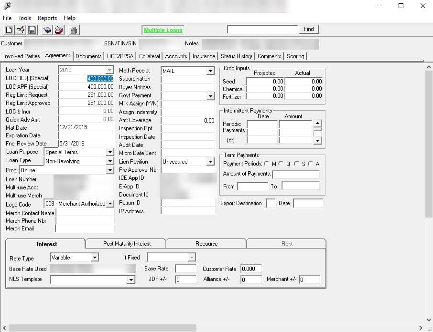Click the Merch Contact Name field

click(x=85, y=212)
